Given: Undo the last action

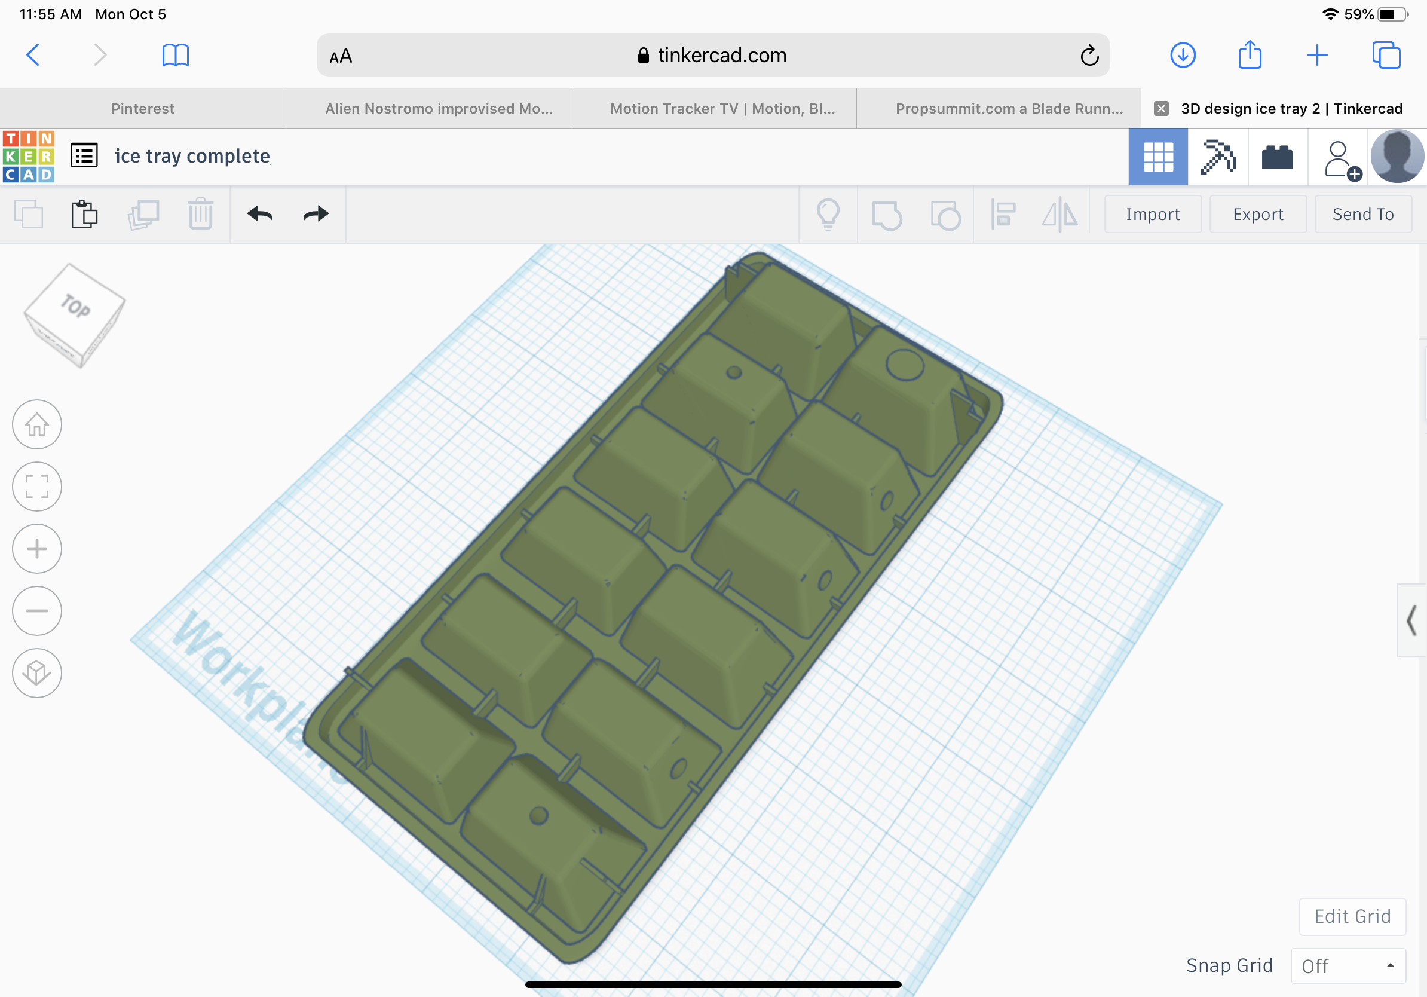Looking at the screenshot, I should coord(260,215).
